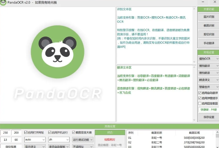Viewport: 219px width, 148px height.
Task: Open the 搜狗OCR engine dropdown
Action: [209, 59]
